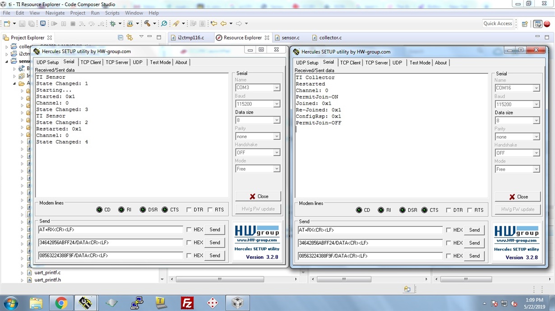Screen dimensions: 555x311
Task: Click the Quick Access search field
Action: tap(498, 23)
